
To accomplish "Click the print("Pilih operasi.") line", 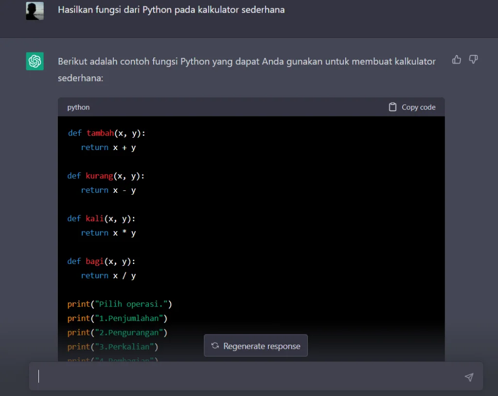I will (120, 304).
